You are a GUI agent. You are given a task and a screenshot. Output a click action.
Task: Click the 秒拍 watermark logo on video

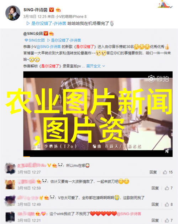pos(158,79)
